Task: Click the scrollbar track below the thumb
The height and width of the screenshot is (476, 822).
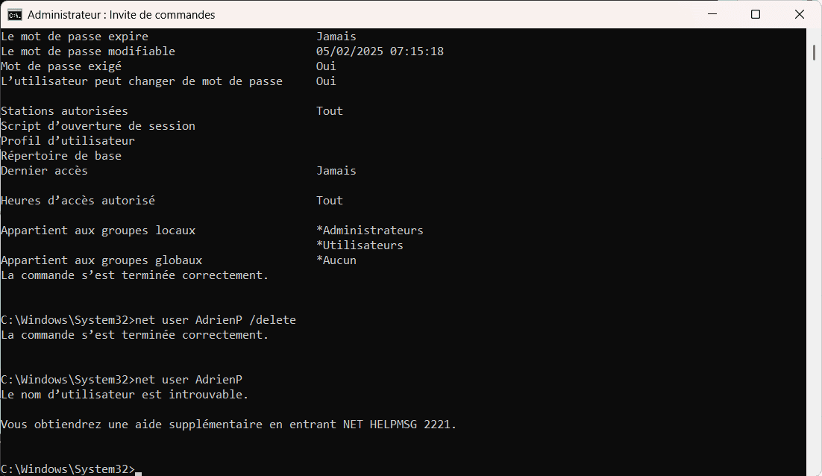Action: point(814,262)
